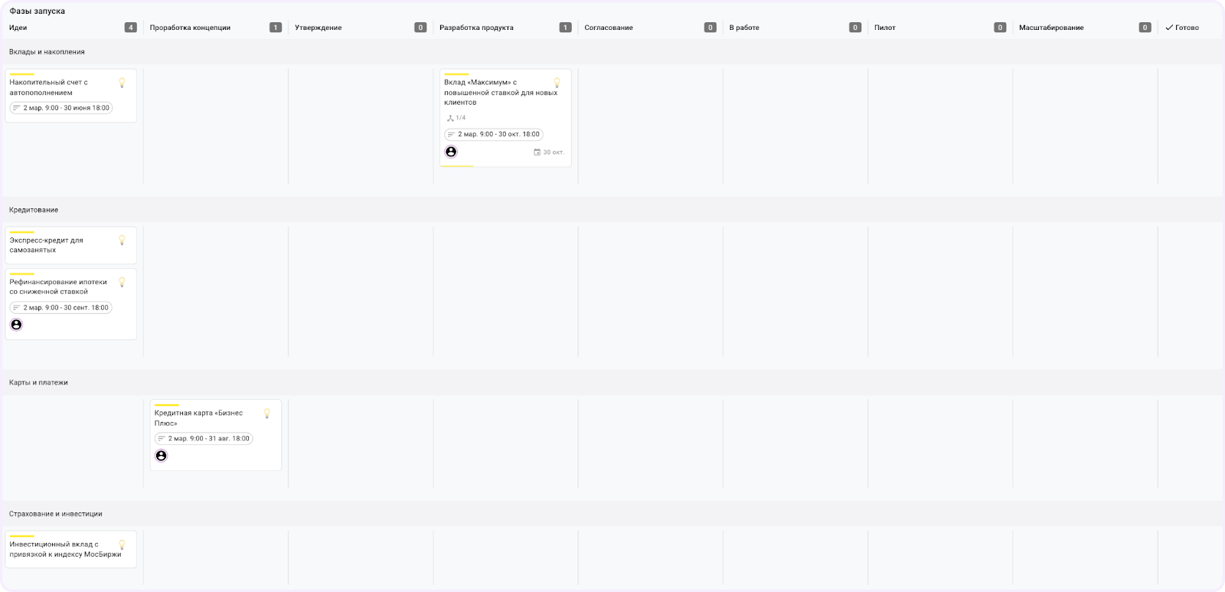Screen dimensions: 1225x592
Task: Click the «30 окт.» deadline calendar icon
Action: click(537, 152)
